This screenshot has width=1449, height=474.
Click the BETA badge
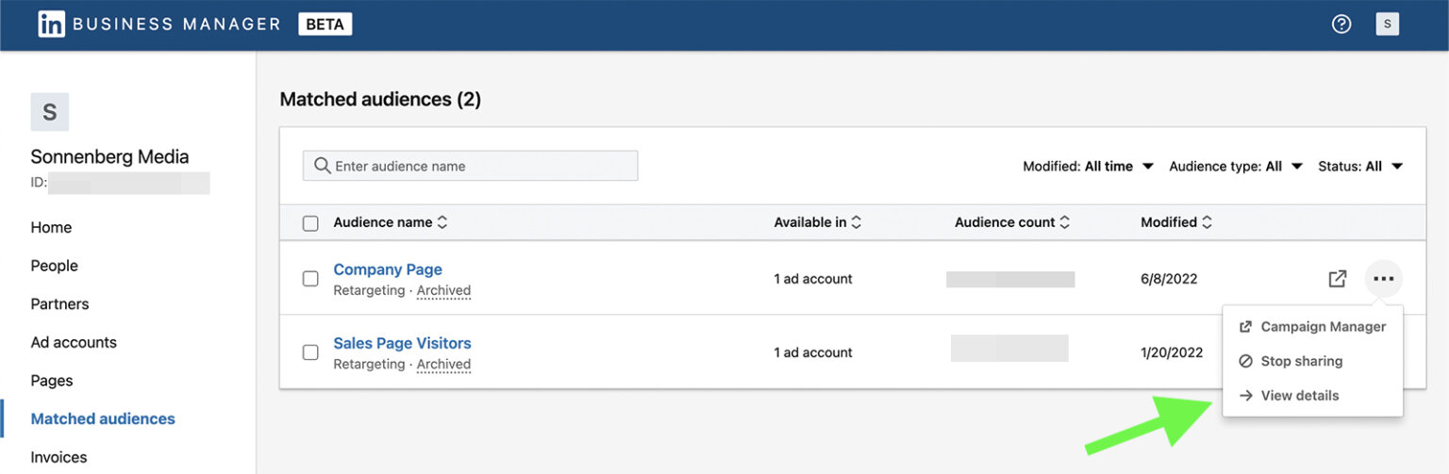point(325,25)
